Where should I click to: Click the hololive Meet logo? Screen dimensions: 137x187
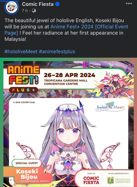[x=110, y=106]
